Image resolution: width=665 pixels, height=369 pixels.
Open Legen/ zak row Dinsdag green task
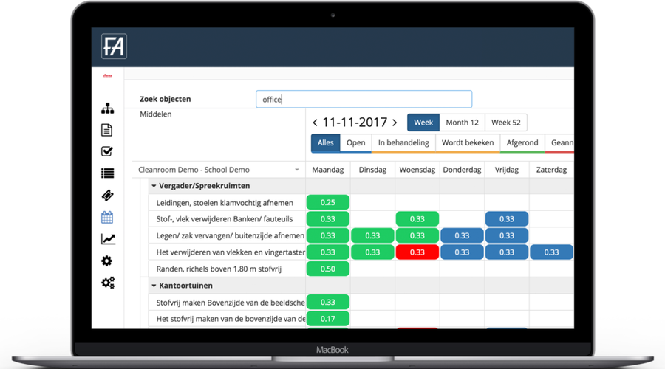pos(372,235)
